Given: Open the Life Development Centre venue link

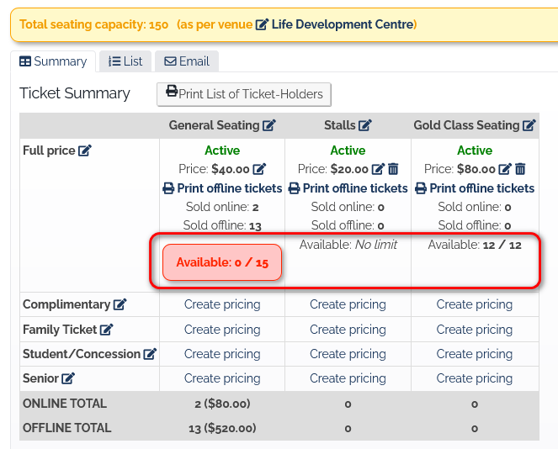Looking at the screenshot, I should click(335, 24).
